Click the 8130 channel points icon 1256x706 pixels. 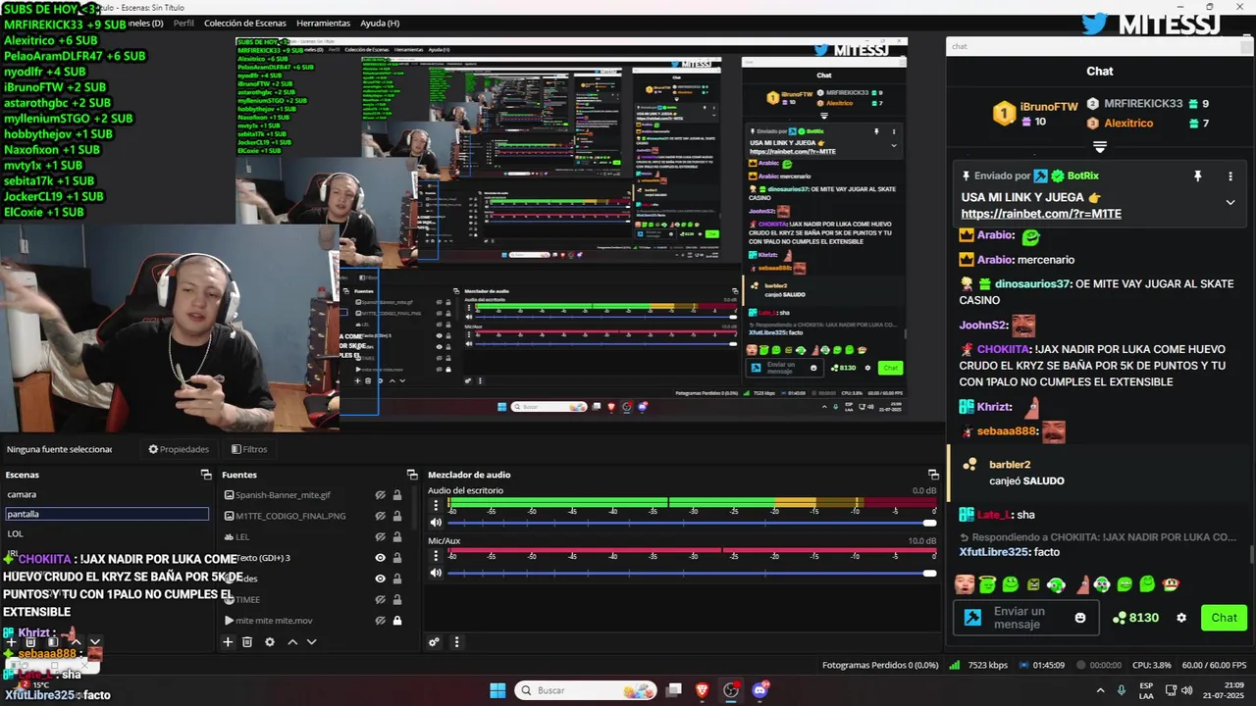(x=1119, y=618)
